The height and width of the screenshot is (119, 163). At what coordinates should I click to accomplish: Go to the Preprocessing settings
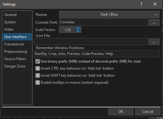click(x=17, y=52)
